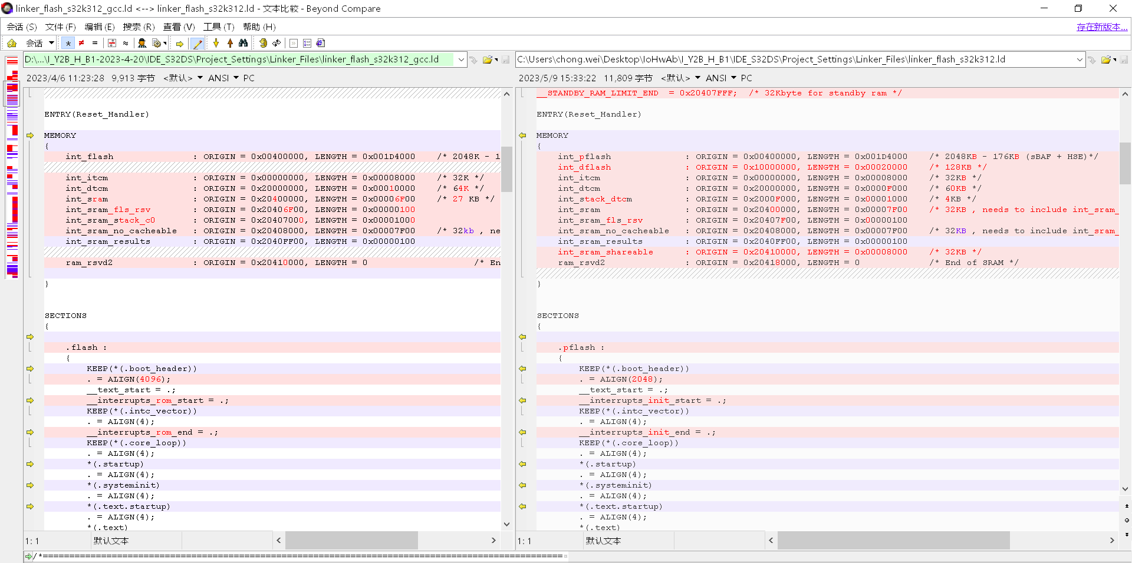
Task: Open comparison rules via the referee icon
Action: pos(141,43)
